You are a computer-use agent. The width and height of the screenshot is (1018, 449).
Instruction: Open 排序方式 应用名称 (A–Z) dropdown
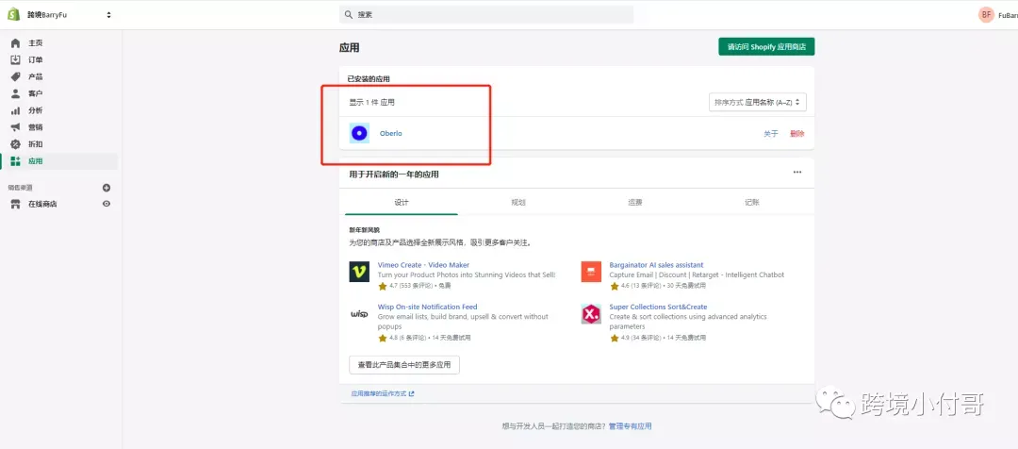click(758, 102)
